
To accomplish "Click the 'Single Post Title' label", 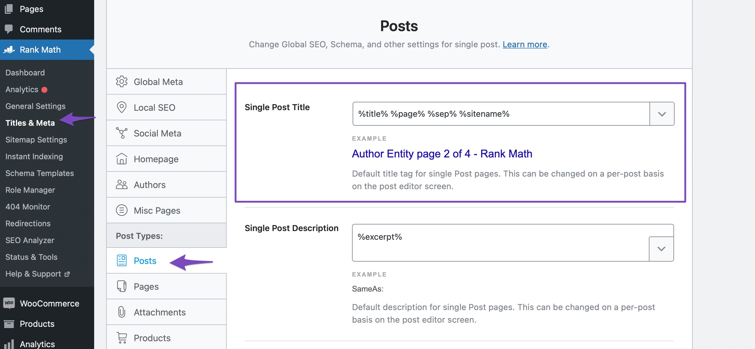I will pos(277,107).
